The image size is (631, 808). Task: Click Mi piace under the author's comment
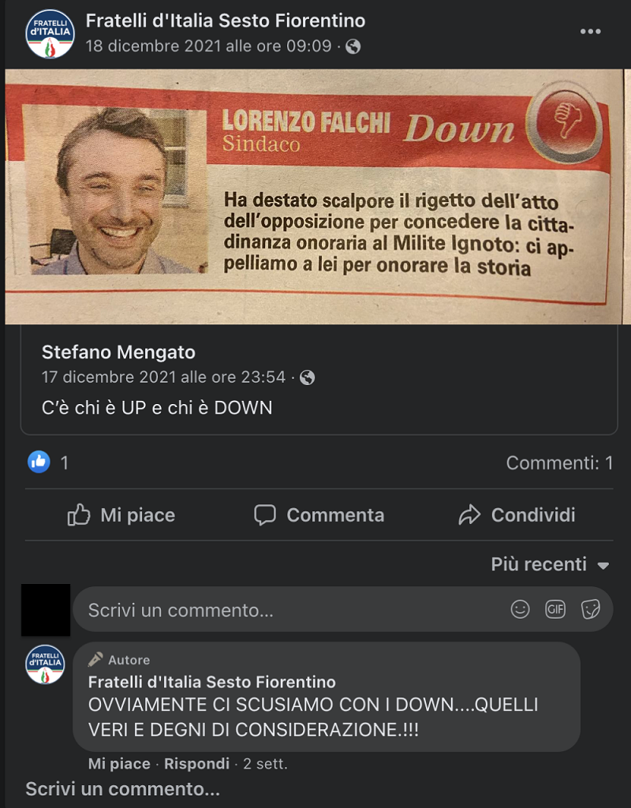[x=119, y=763]
